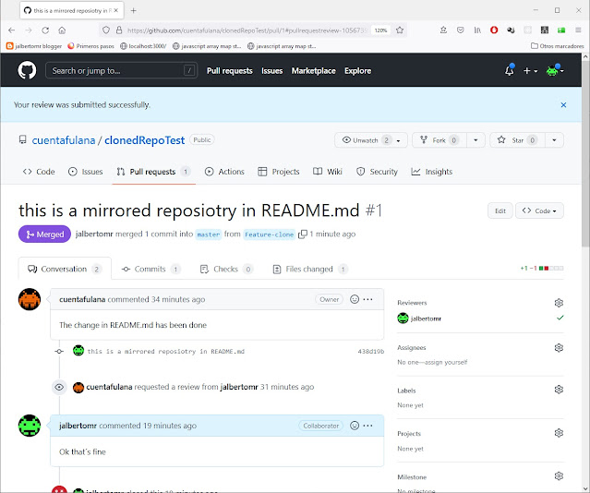Go to Explore
590x493 pixels.
[x=358, y=71]
